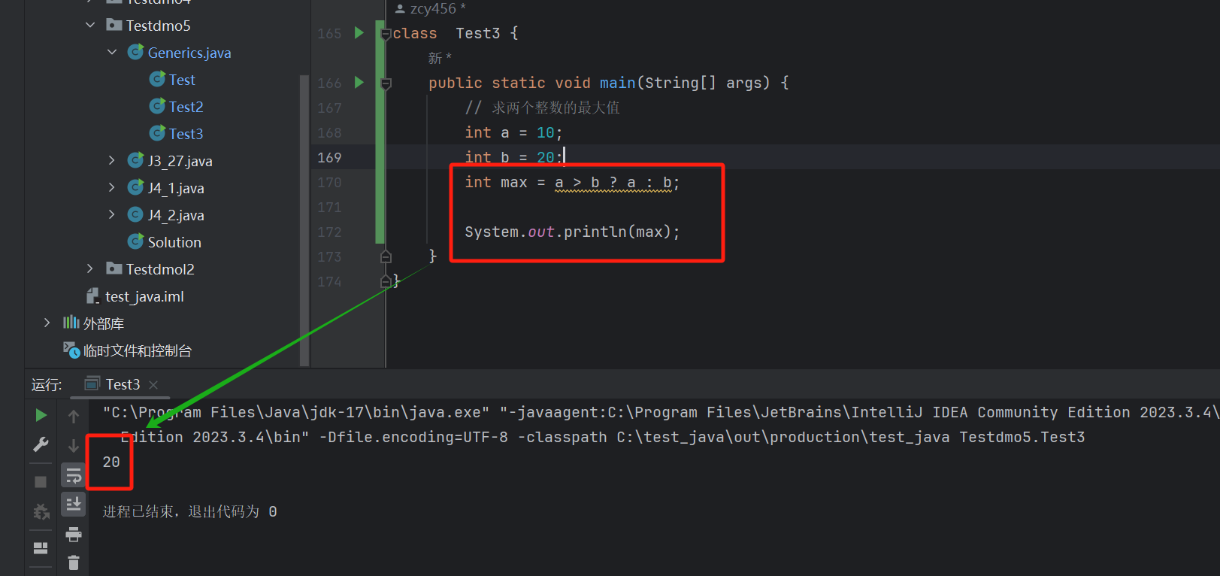Click line number 169 in gutter

pos(329,157)
